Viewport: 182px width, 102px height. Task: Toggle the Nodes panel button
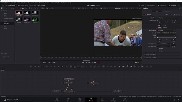(x=42, y=5)
